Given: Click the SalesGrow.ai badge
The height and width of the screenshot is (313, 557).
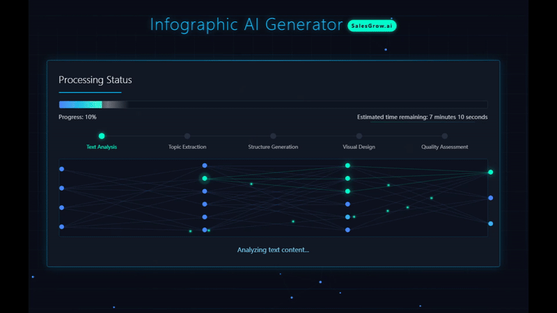Looking at the screenshot, I should [x=372, y=26].
